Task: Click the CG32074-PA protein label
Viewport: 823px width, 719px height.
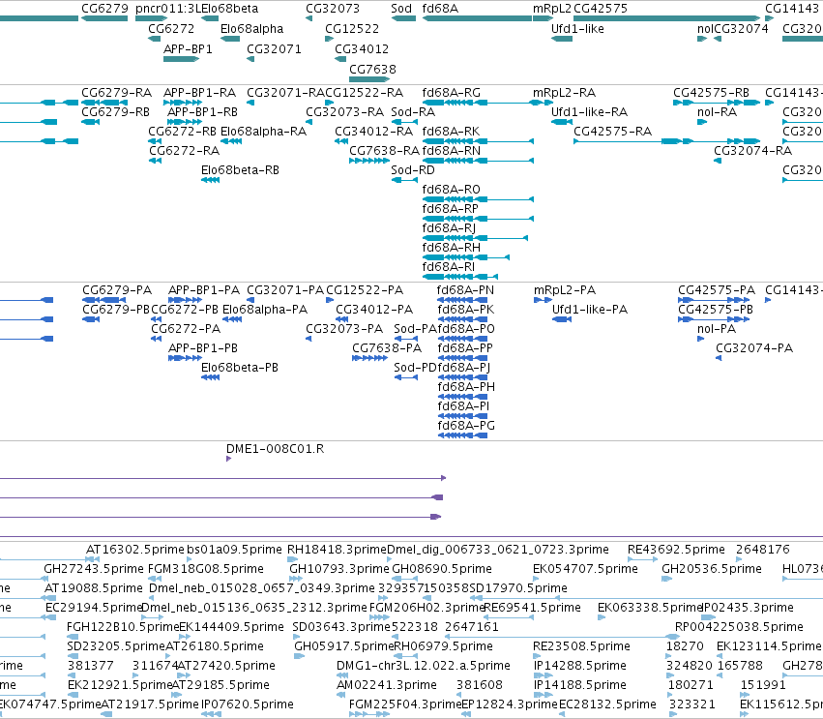Action: (754, 348)
